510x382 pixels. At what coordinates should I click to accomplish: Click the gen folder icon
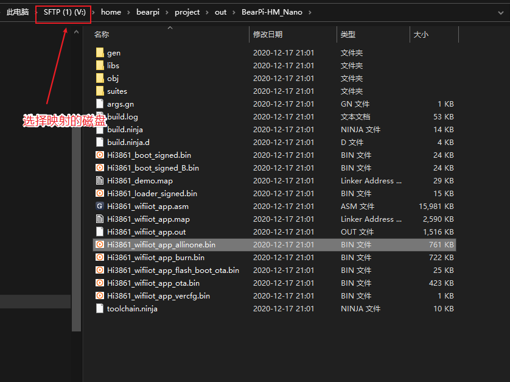pyautogui.click(x=100, y=53)
